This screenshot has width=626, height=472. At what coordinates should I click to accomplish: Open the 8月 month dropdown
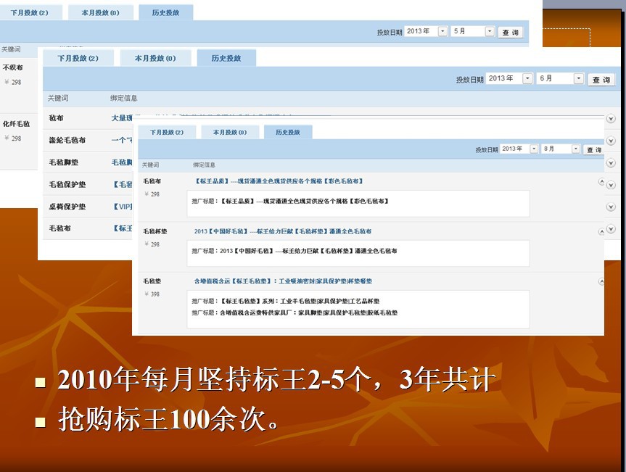575,149
